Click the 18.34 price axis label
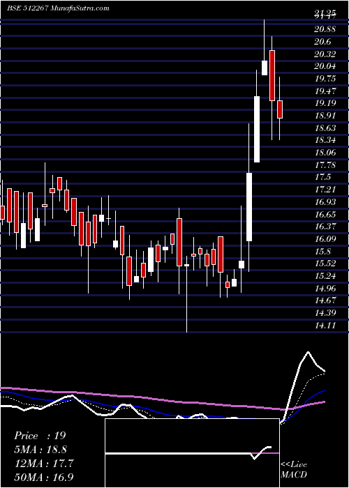This screenshot has width=349, height=488. click(x=325, y=140)
